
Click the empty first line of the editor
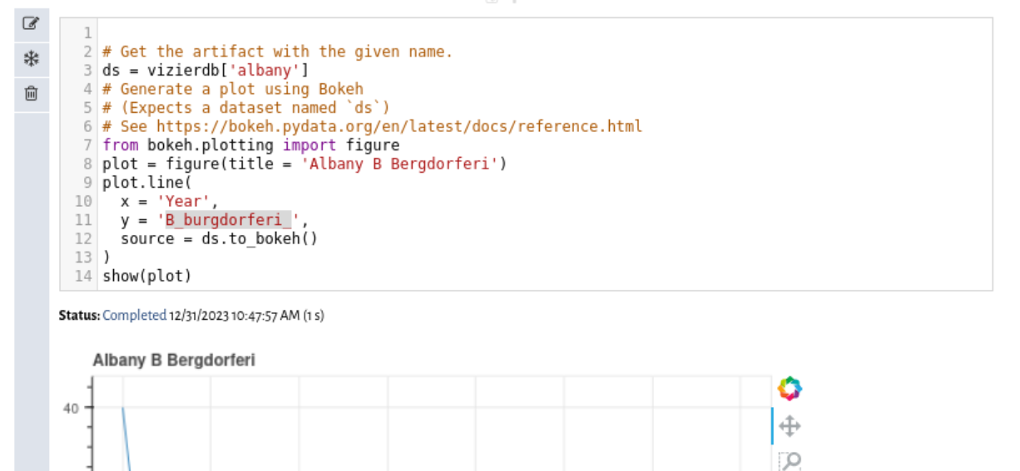[546, 33]
